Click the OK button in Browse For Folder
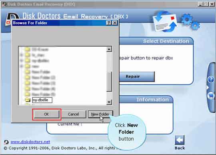The image size is (216, 155). [46, 114]
